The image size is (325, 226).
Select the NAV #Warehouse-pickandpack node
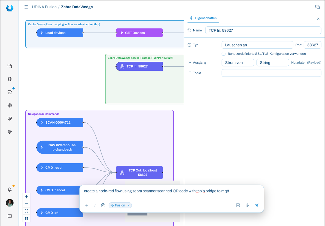(x=60, y=147)
